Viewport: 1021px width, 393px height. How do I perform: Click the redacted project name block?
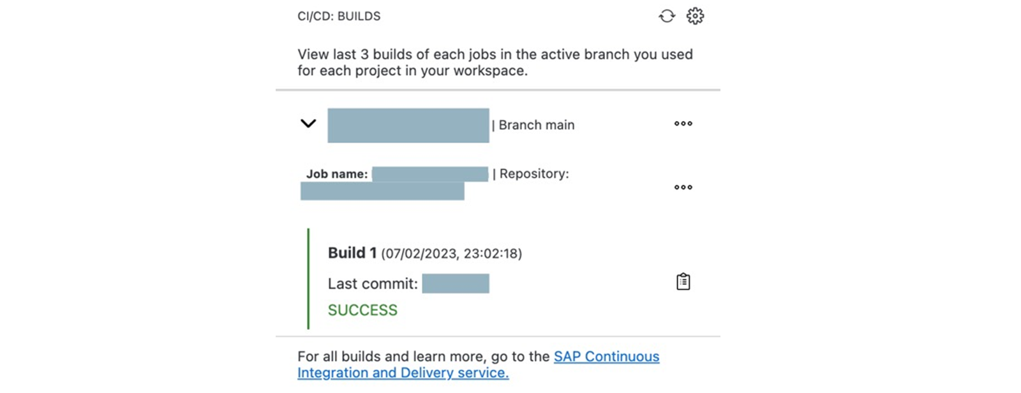click(x=408, y=125)
